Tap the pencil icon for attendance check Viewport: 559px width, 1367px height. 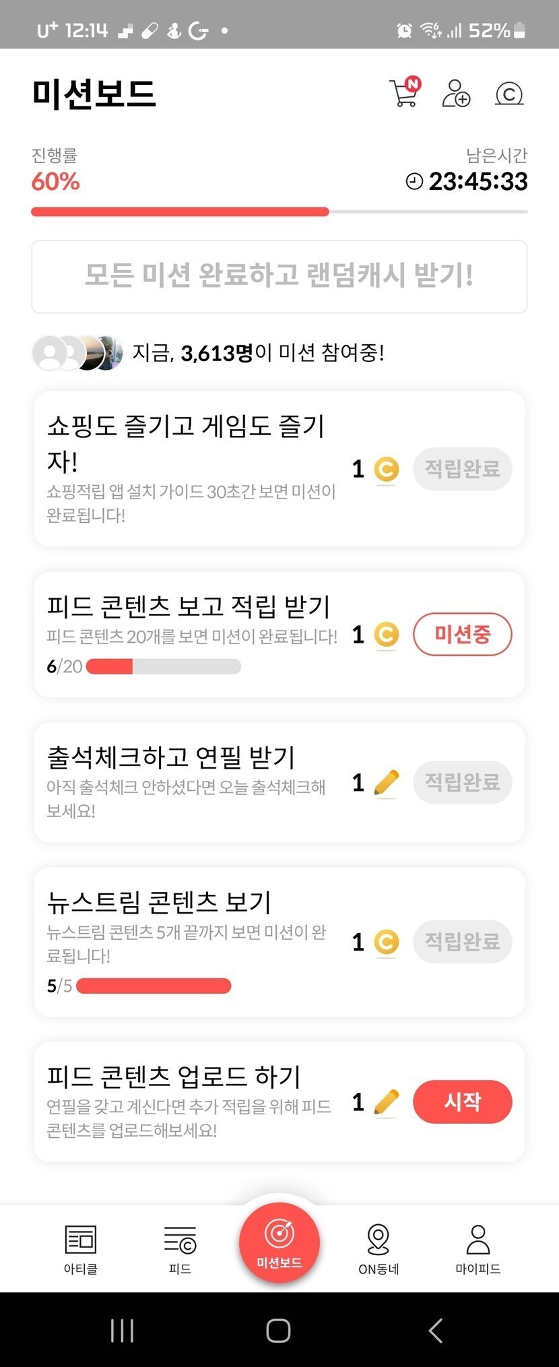(386, 783)
